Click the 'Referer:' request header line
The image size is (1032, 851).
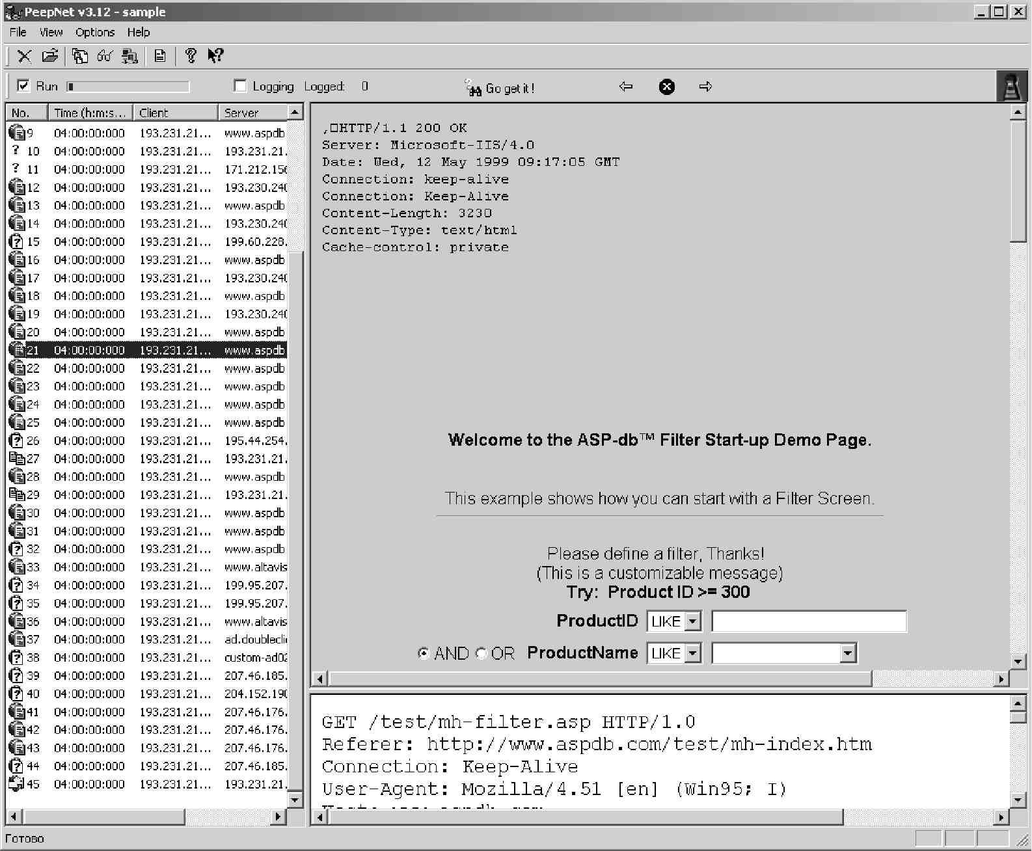(x=597, y=744)
